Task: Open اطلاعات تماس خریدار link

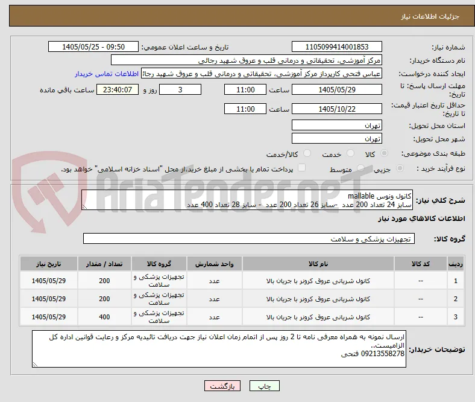Action: 107,74
